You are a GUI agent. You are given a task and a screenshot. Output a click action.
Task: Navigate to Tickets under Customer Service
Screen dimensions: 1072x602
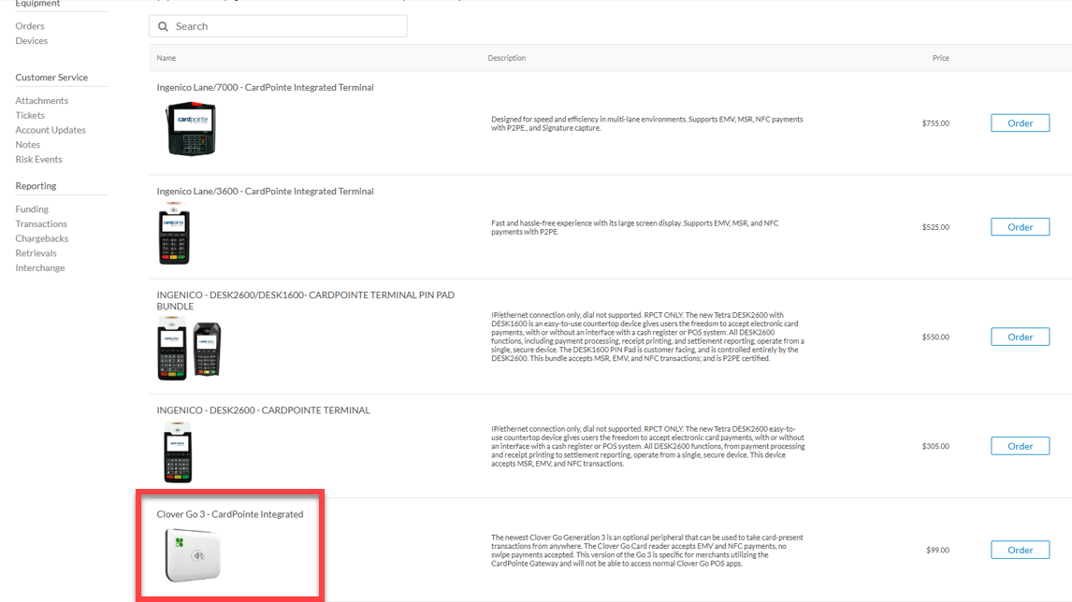(30, 116)
